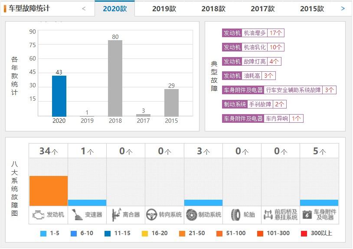Select the 2018 bar showing 80 faults

114,78
